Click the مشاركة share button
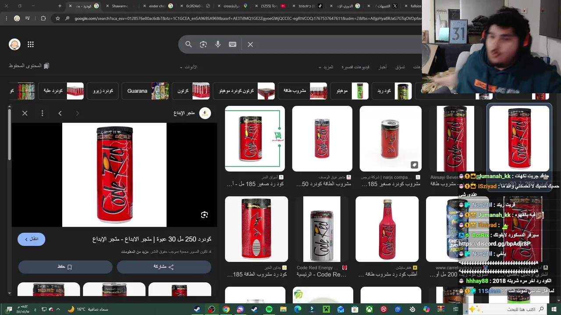The height and width of the screenshot is (315, 561). (164, 267)
